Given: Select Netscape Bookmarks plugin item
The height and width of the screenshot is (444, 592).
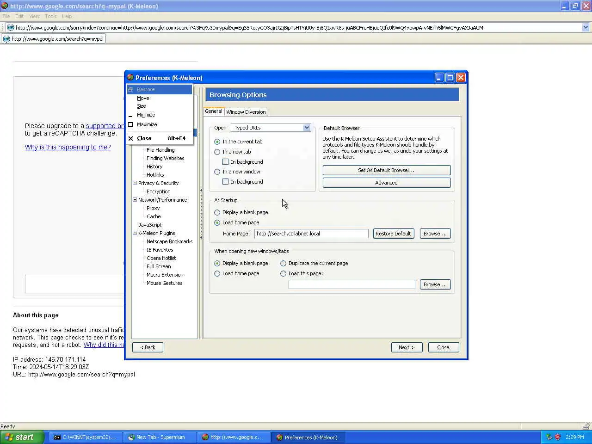Looking at the screenshot, I should click(x=169, y=241).
